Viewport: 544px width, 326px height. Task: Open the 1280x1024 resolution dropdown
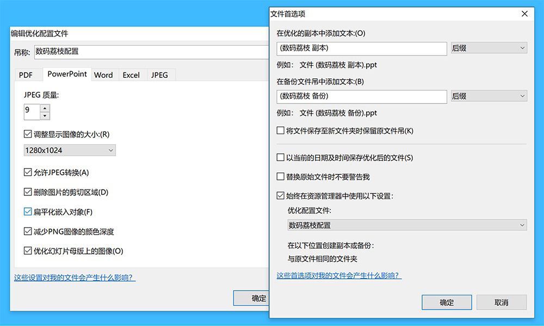coord(70,150)
